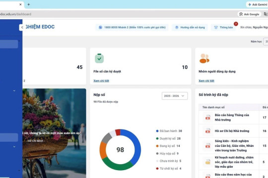Open the 2025 - 2026 year dropdown

(175, 96)
